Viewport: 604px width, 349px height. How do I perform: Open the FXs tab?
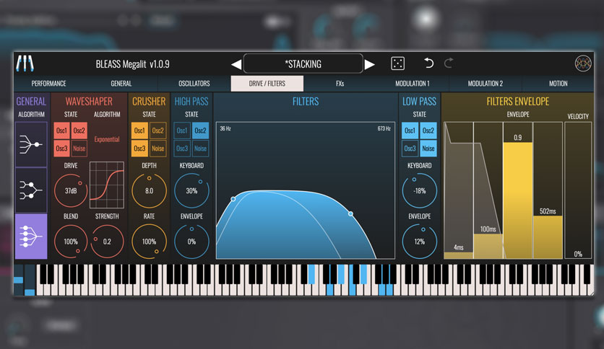click(x=340, y=84)
